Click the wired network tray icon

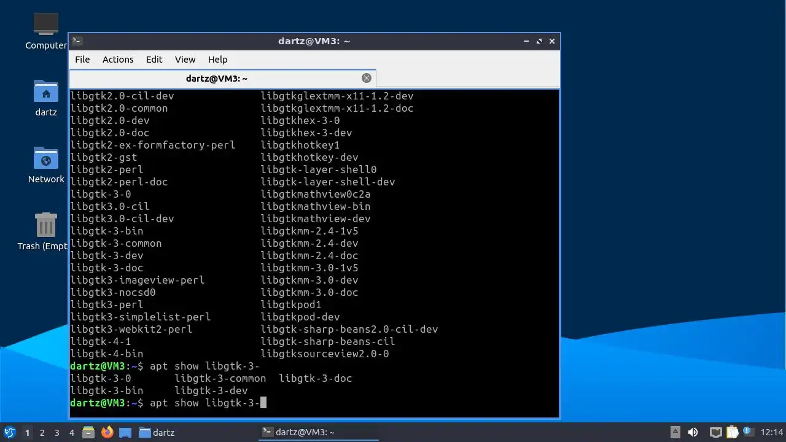[x=715, y=432]
